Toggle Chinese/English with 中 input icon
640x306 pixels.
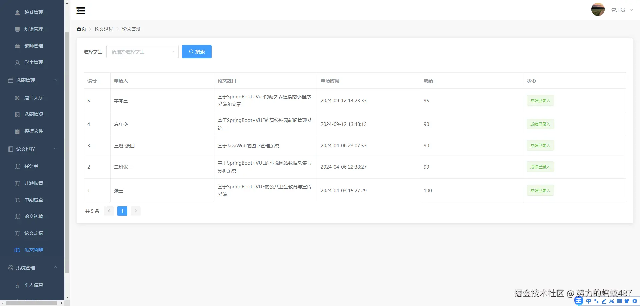coord(589,301)
